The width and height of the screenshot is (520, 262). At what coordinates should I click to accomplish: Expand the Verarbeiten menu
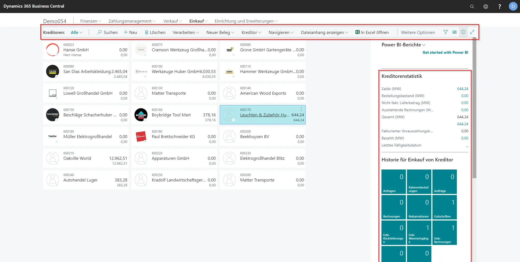pos(186,32)
